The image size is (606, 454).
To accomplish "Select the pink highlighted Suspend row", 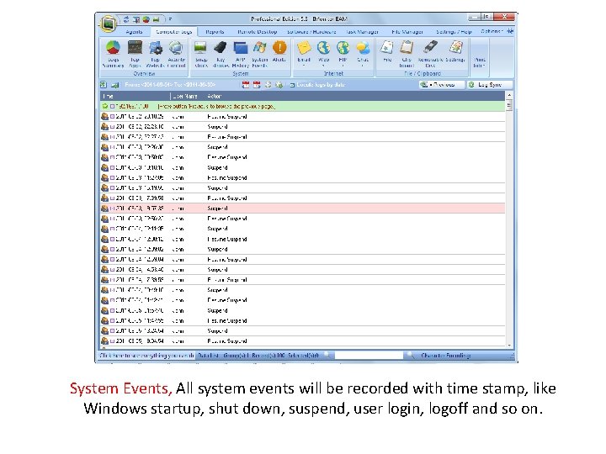I will coord(303,209).
